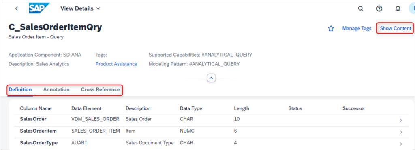415x150 pixels.
Task: Switch to the Cross Reference tab
Action: coord(101,89)
